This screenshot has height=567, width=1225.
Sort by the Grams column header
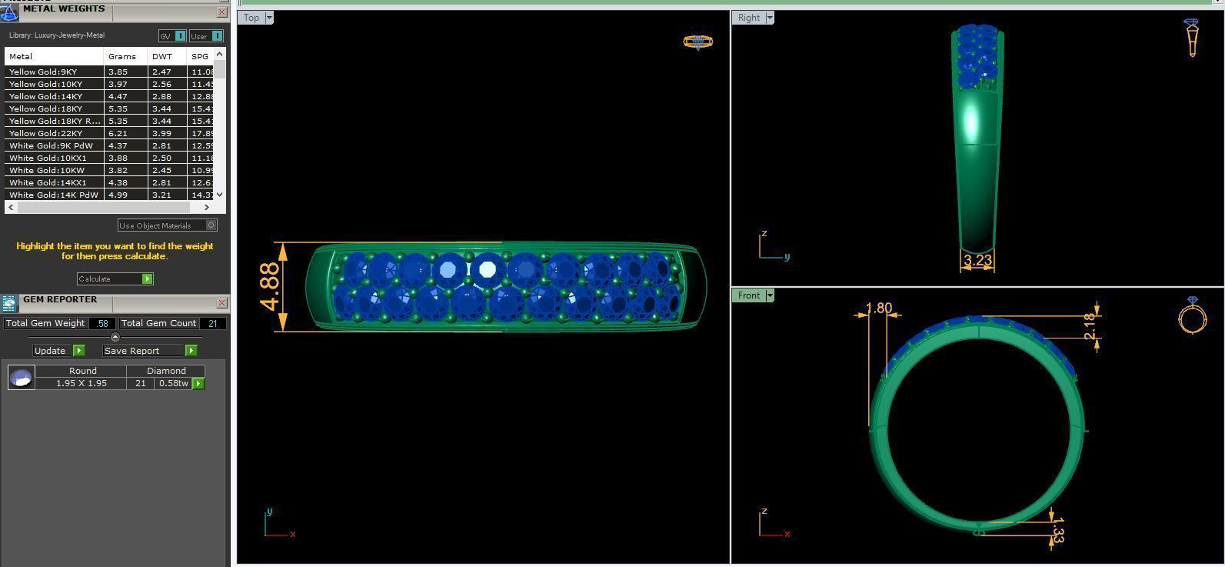125,56
